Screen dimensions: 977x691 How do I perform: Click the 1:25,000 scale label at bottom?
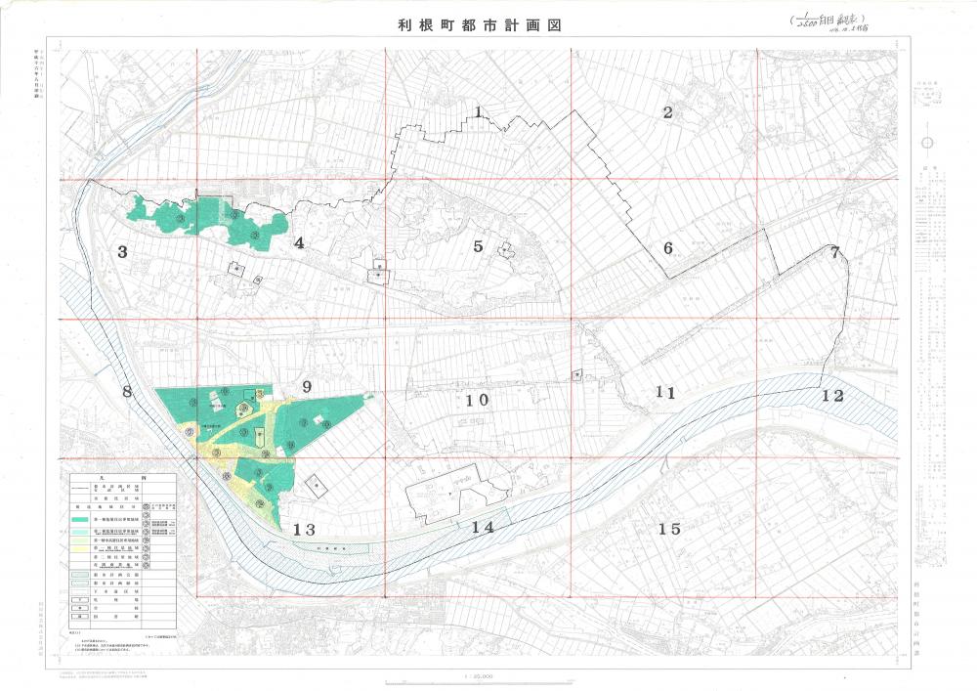tap(478, 675)
